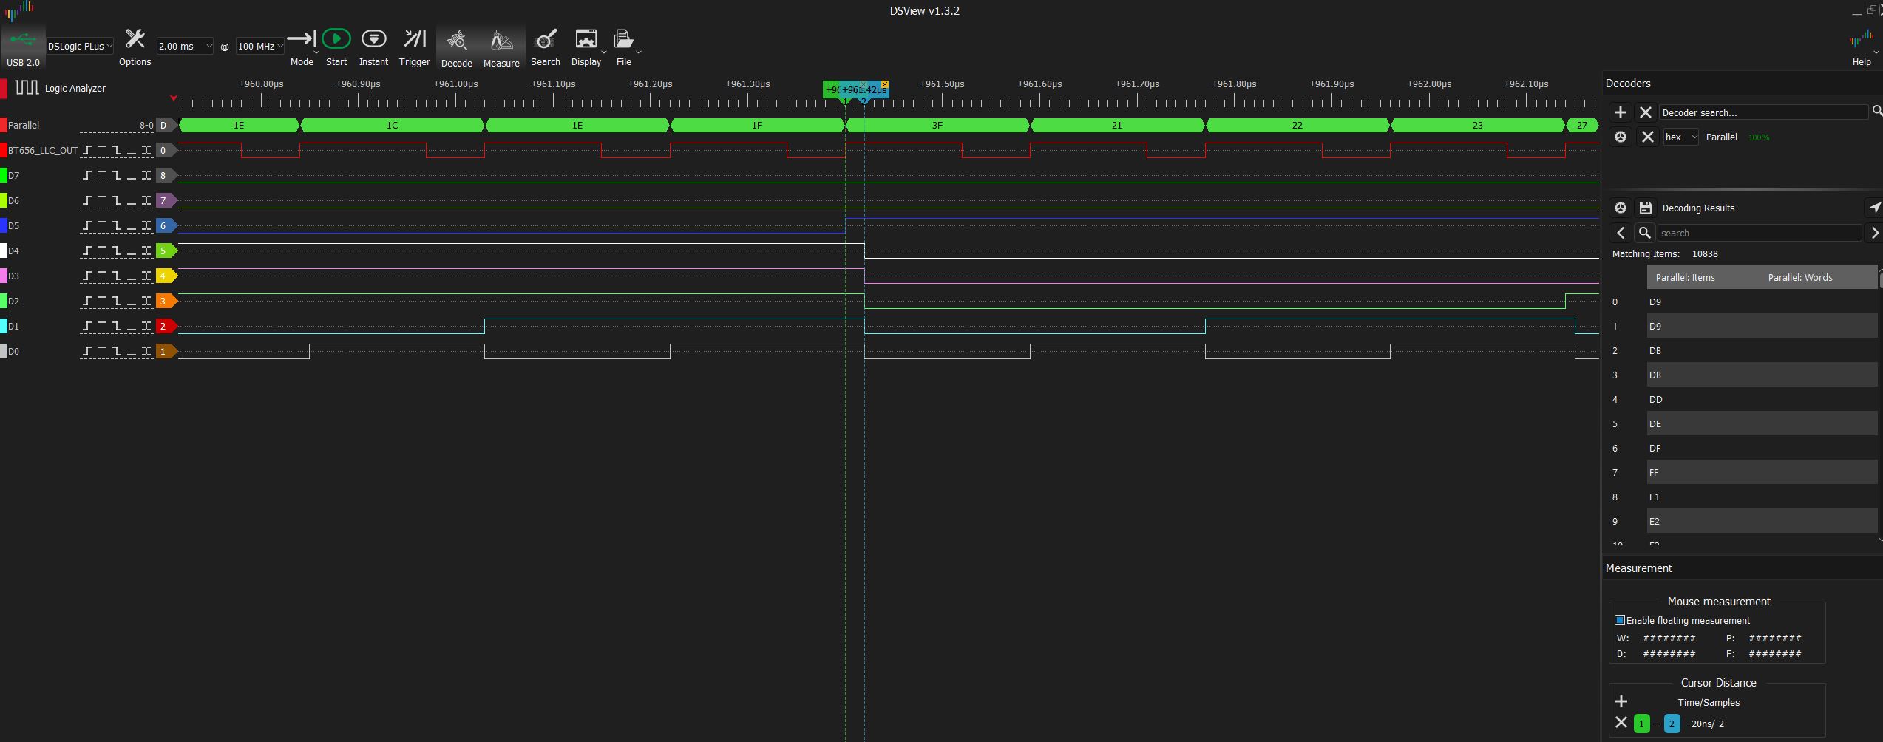Open the hex format dropdown
Screen dimensions: 1883x742
pos(1680,137)
